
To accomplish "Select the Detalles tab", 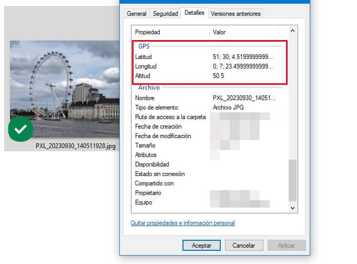I will click(x=195, y=13).
